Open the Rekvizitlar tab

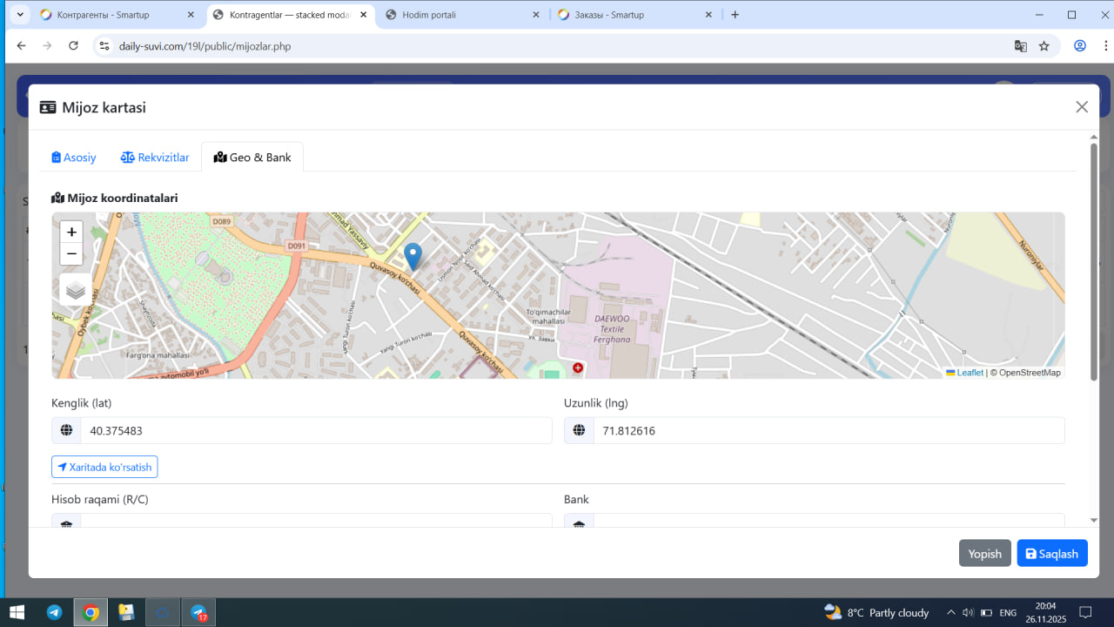[x=155, y=158]
